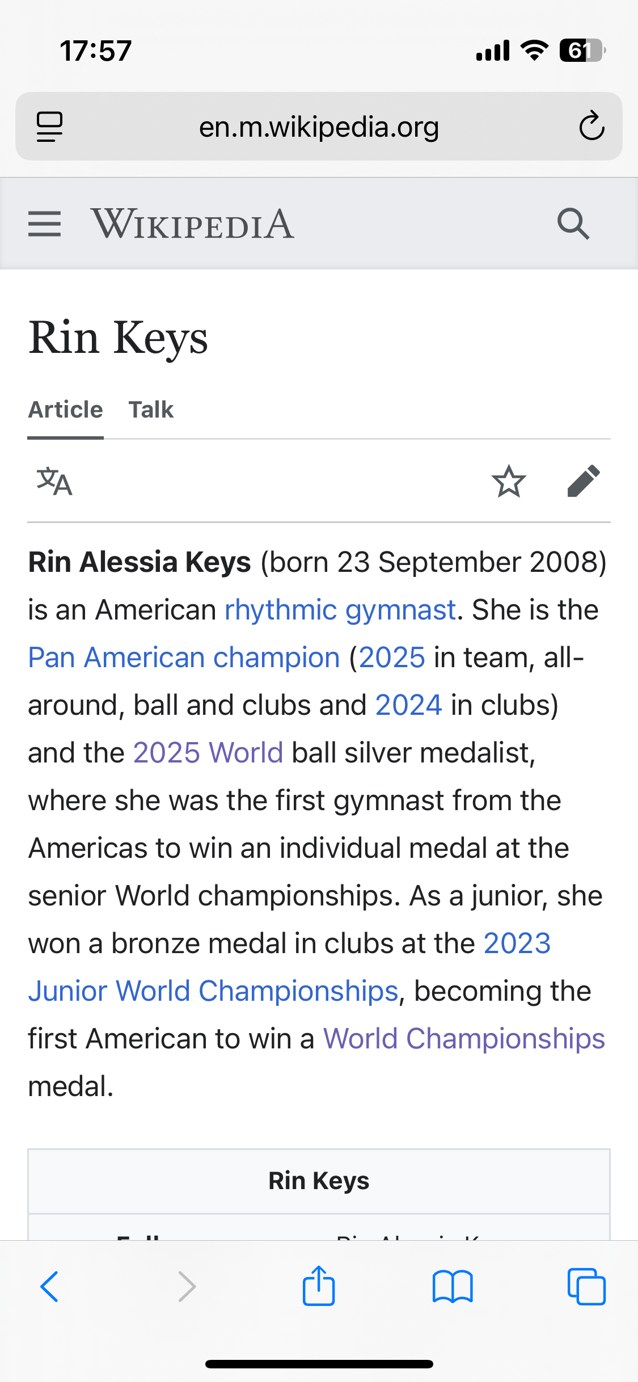Toggle the watchlist star icon
638x1382 pixels.
point(509,481)
